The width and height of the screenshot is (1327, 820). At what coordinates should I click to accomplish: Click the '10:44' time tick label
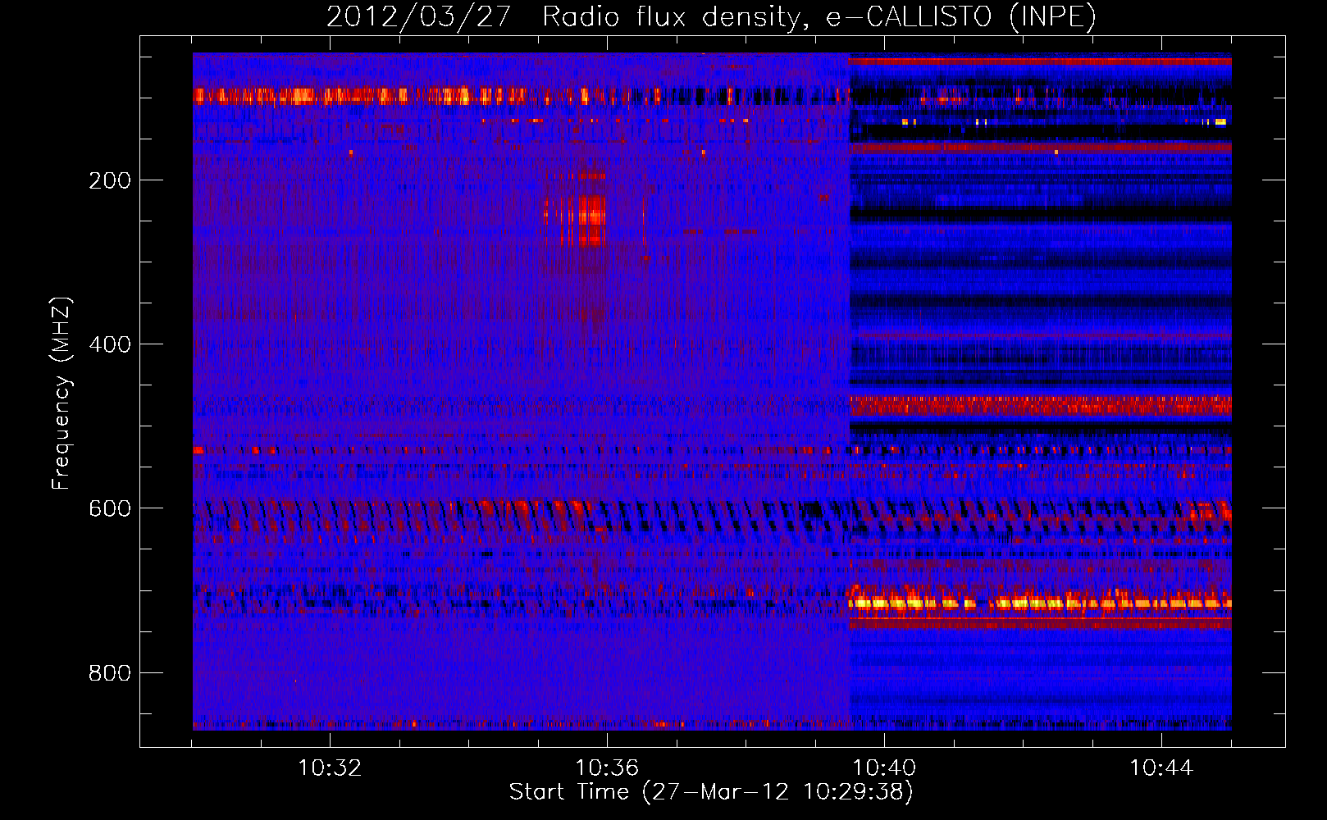1161,768
